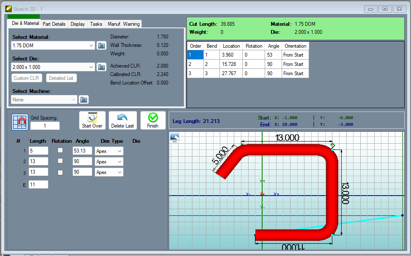This screenshot has height=256, width=411.
Task: Click Angle field of row 3
Action: (82, 172)
